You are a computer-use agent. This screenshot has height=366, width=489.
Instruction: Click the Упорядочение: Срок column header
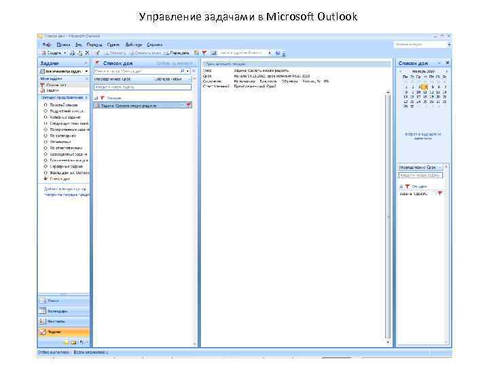[113, 79]
